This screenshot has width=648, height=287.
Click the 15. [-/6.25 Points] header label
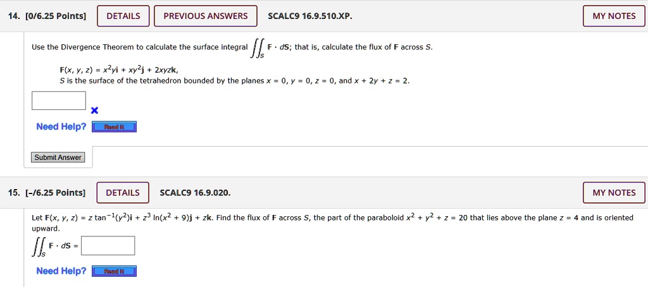coord(47,193)
